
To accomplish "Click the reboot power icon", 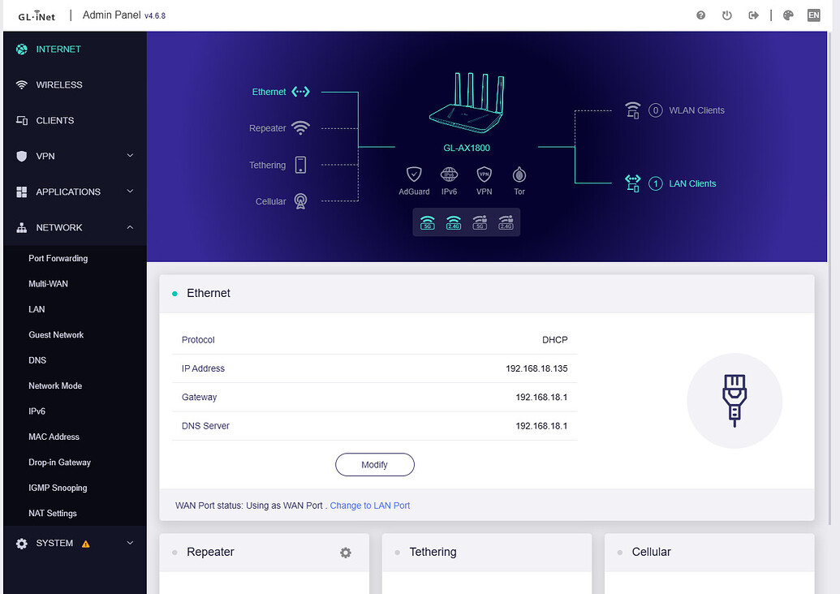I will tap(727, 15).
